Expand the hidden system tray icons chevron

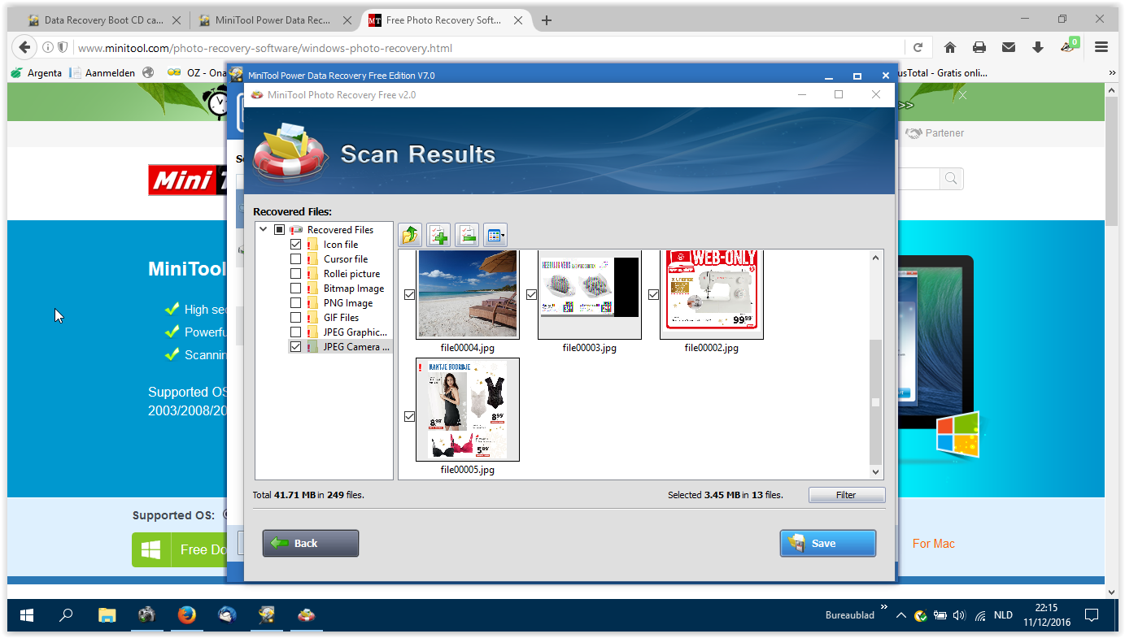(x=901, y=615)
